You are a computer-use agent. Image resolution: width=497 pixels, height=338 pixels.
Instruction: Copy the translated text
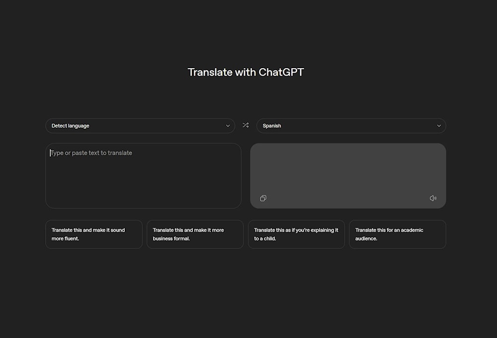(x=263, y=198)
